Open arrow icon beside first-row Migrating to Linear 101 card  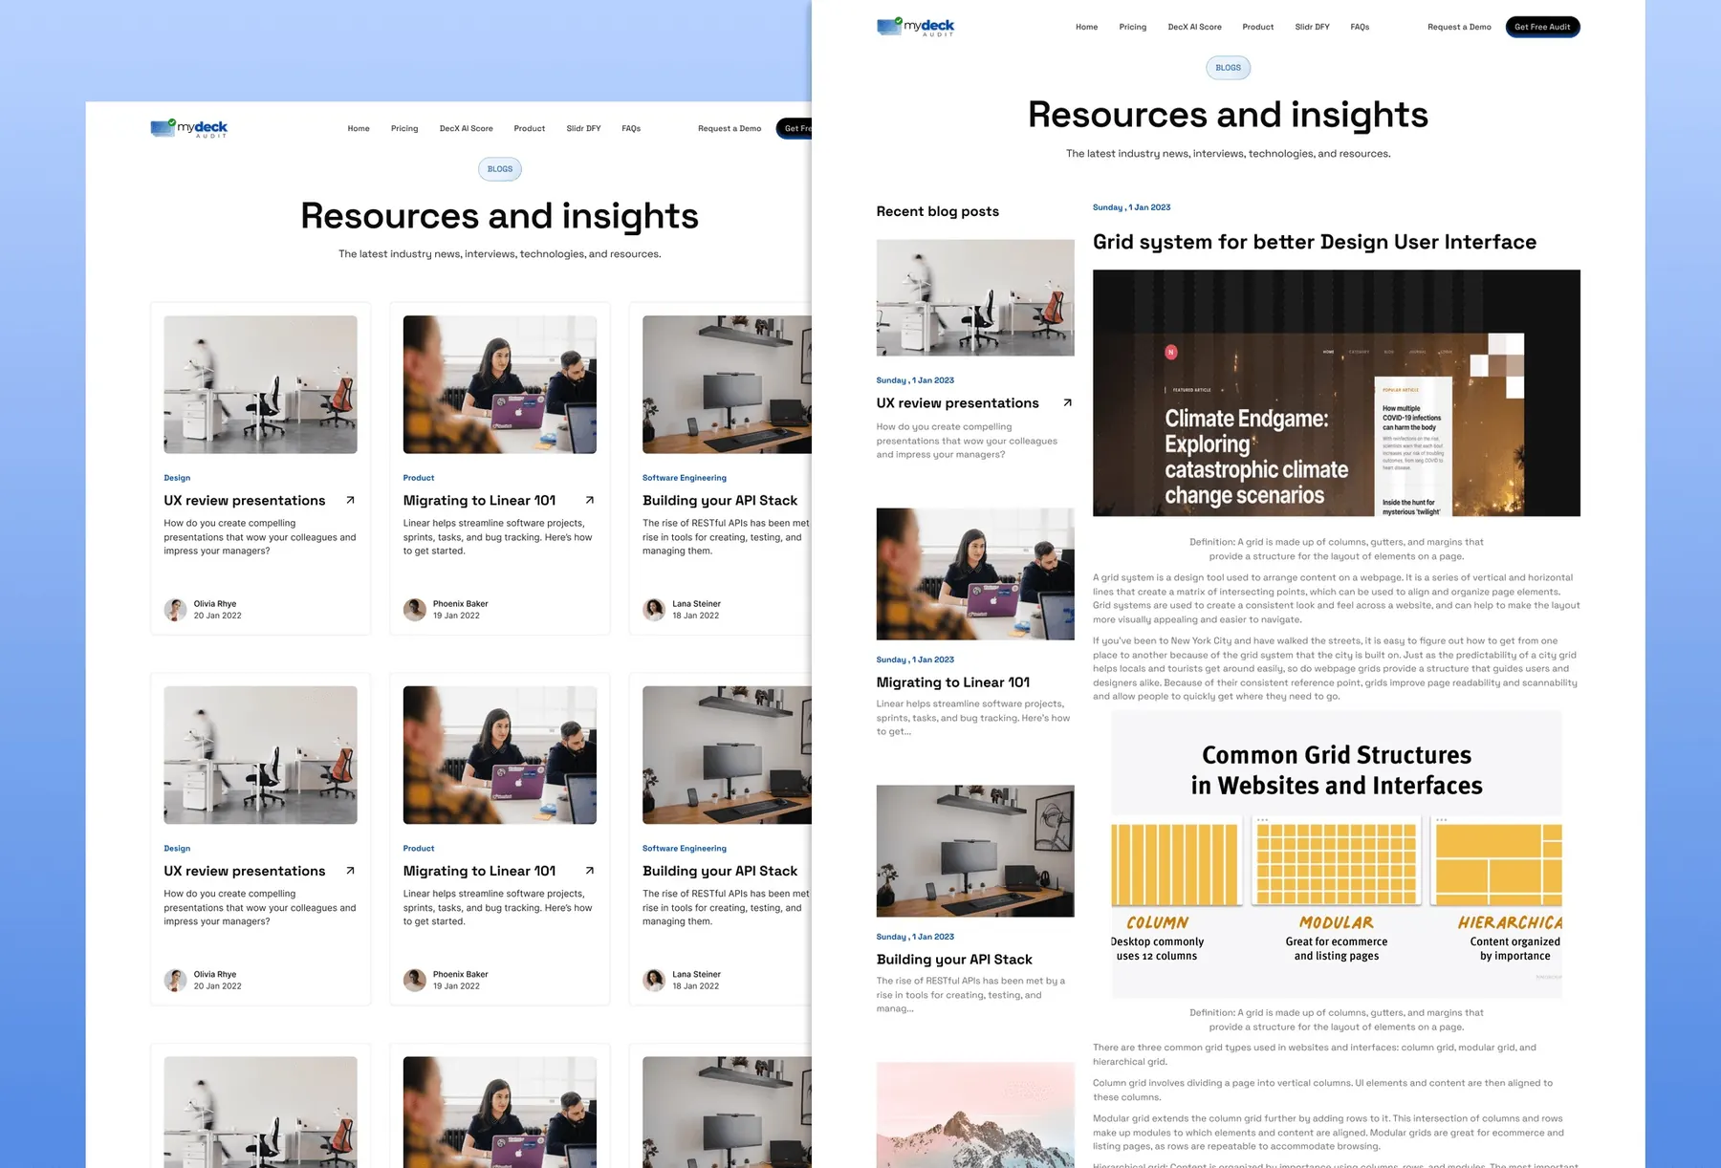(x=590, y=500)
